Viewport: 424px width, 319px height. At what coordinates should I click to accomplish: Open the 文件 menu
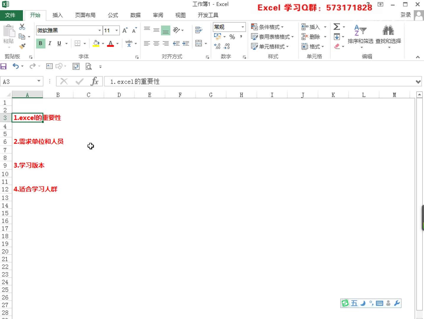click(11, 15)
